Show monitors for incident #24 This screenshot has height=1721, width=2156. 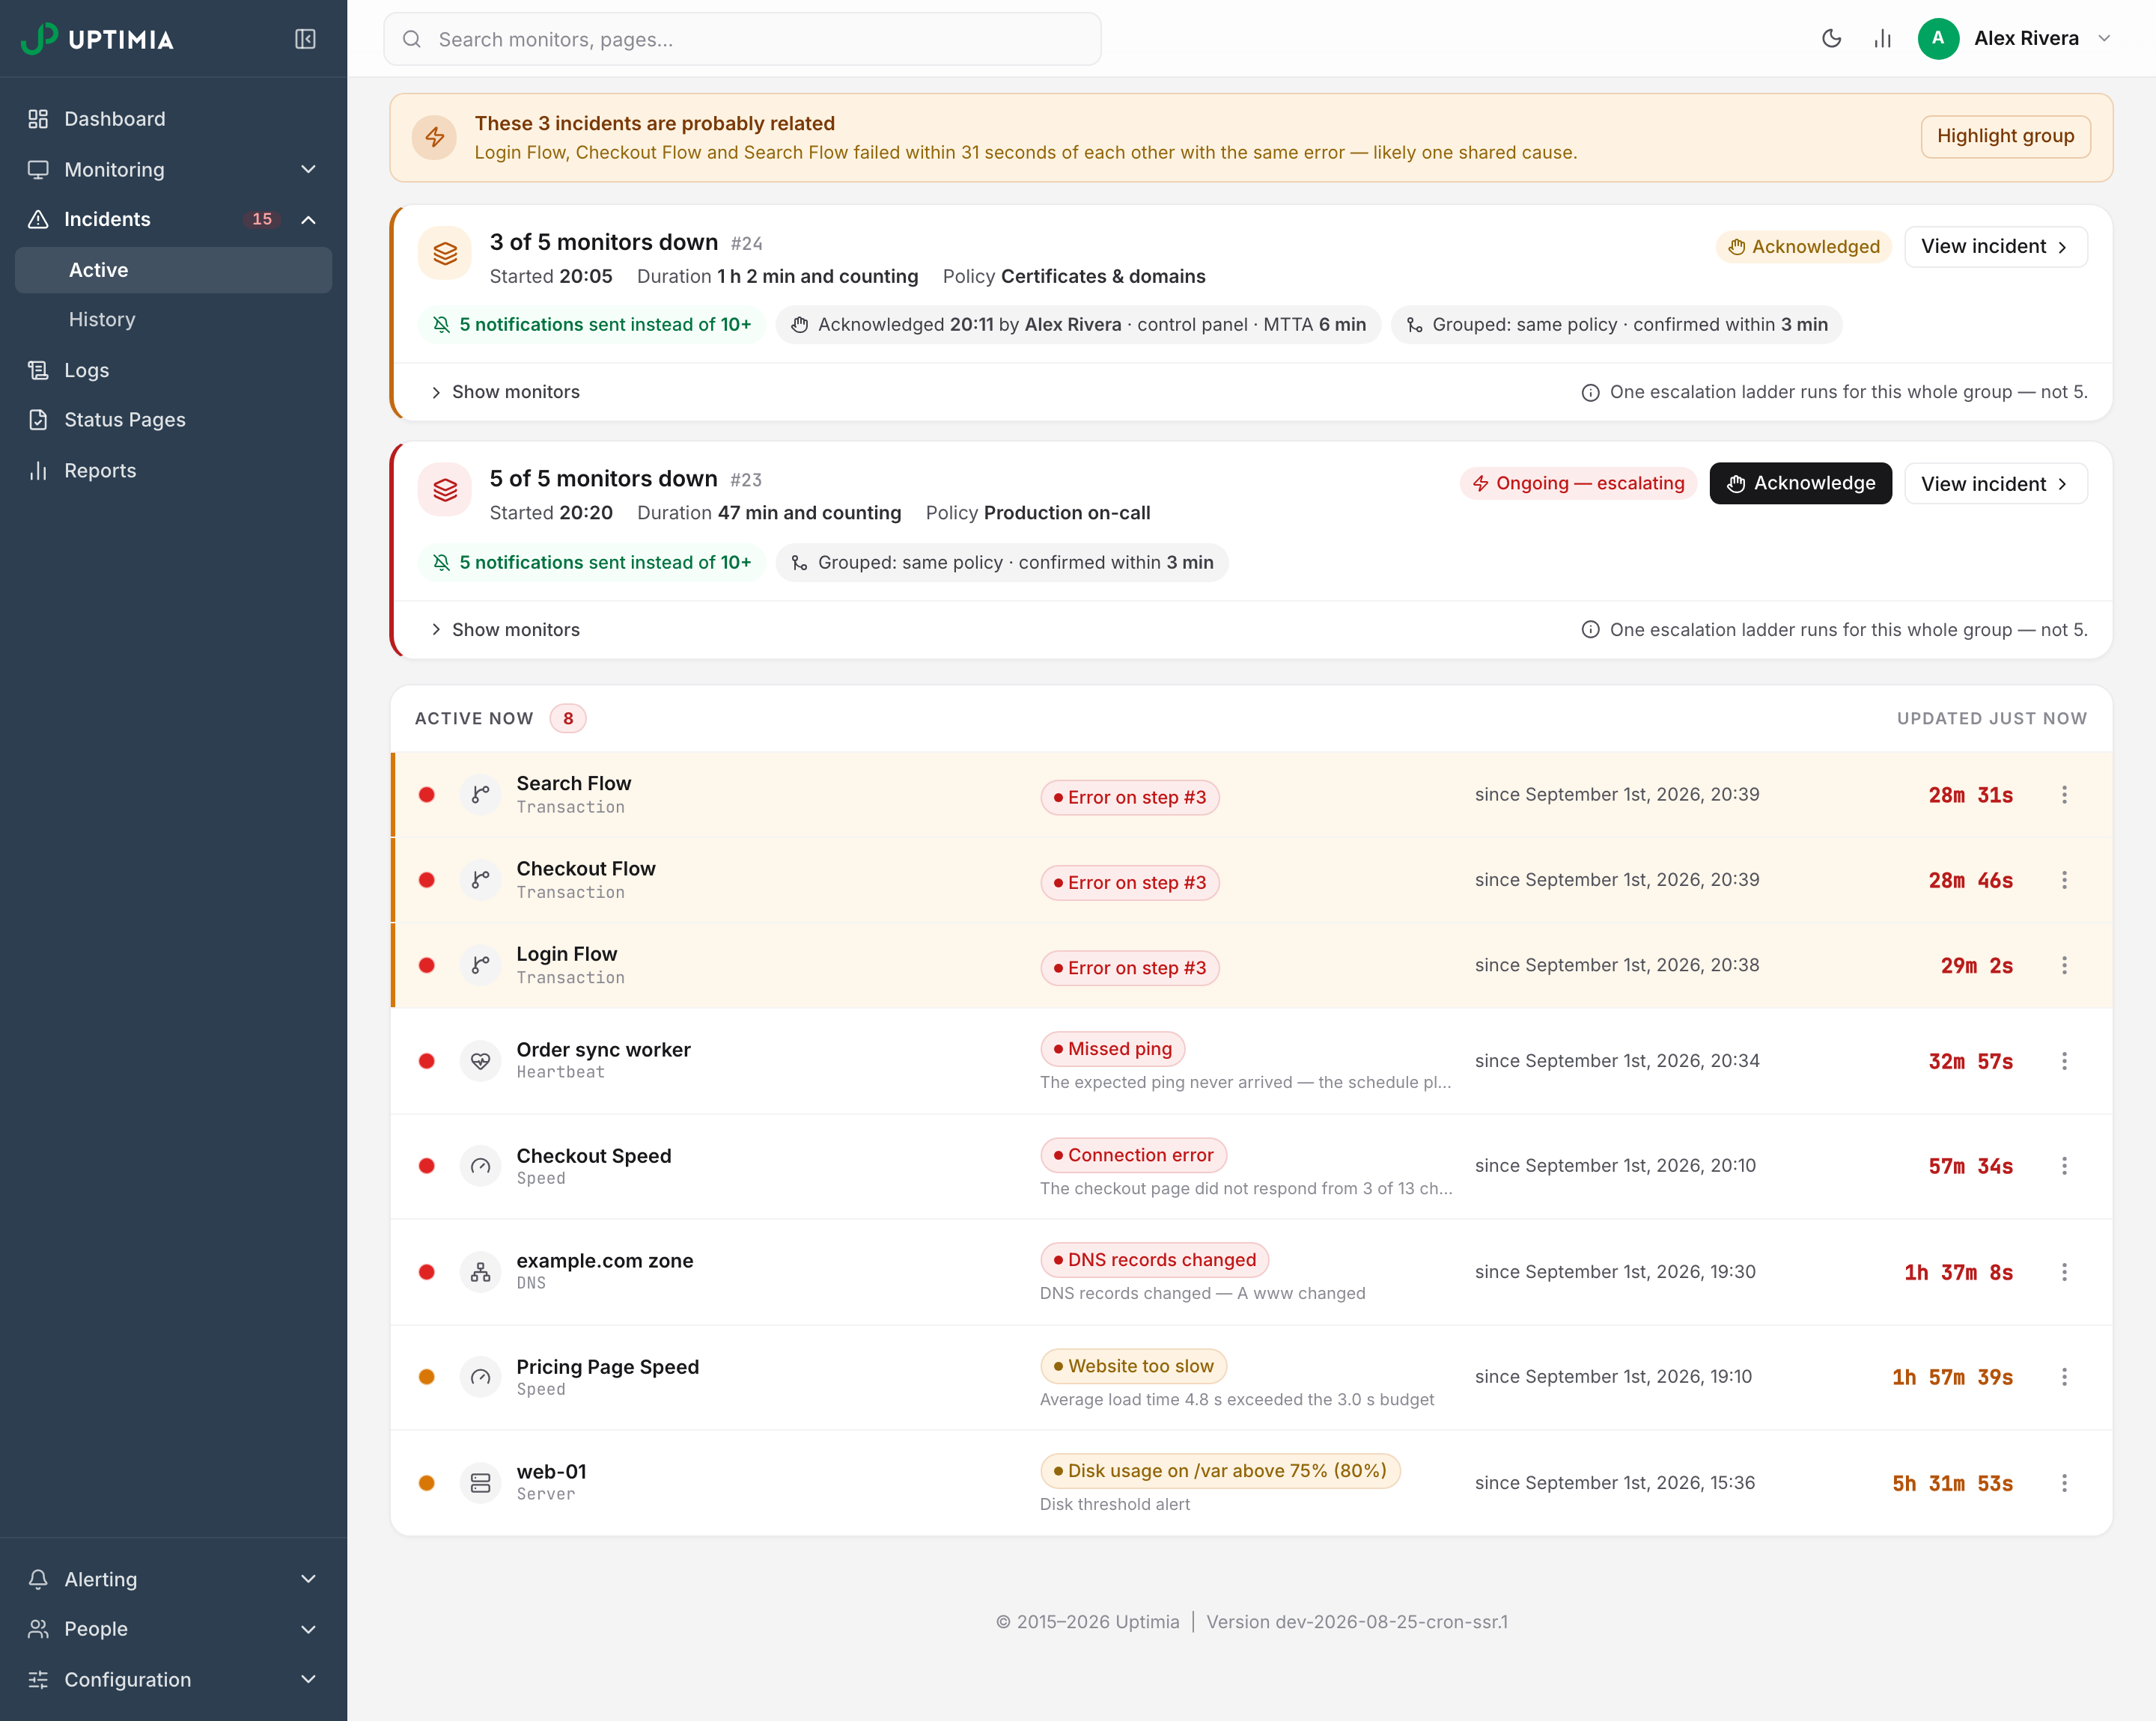point(505,392)
